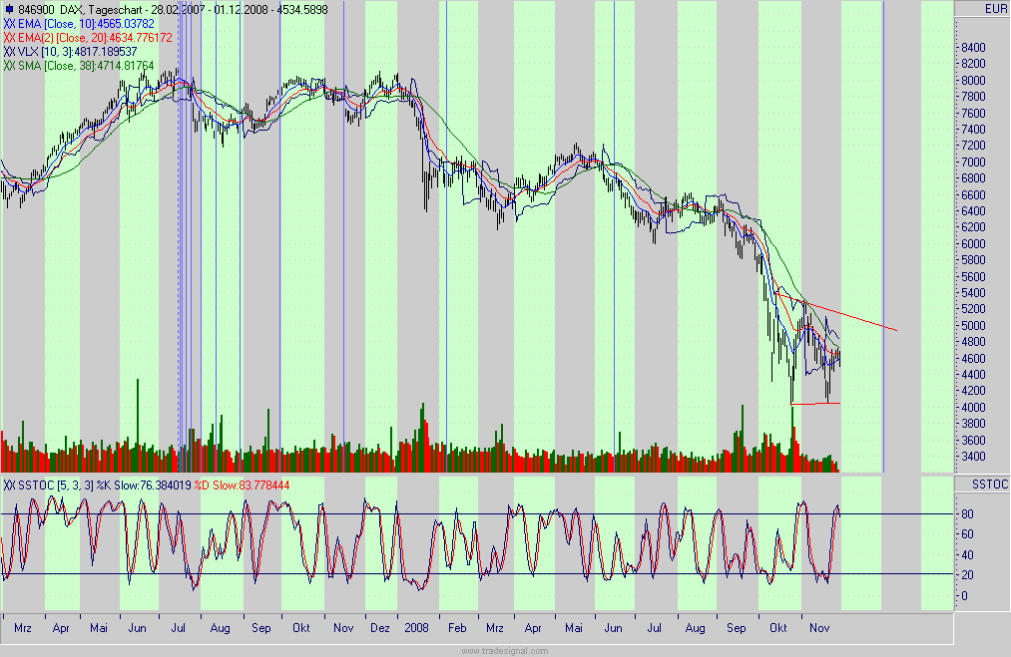The height and width of the screenshot is (657, 1011).
Task: Select the red horizontal support line near 4000
Action: pos(815,404)
